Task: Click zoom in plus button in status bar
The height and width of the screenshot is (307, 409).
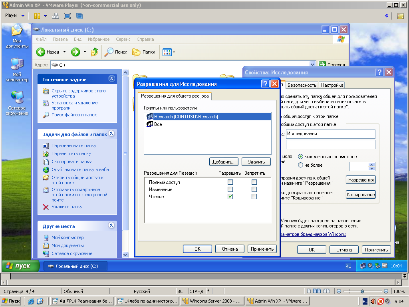Action: (386, 291)
